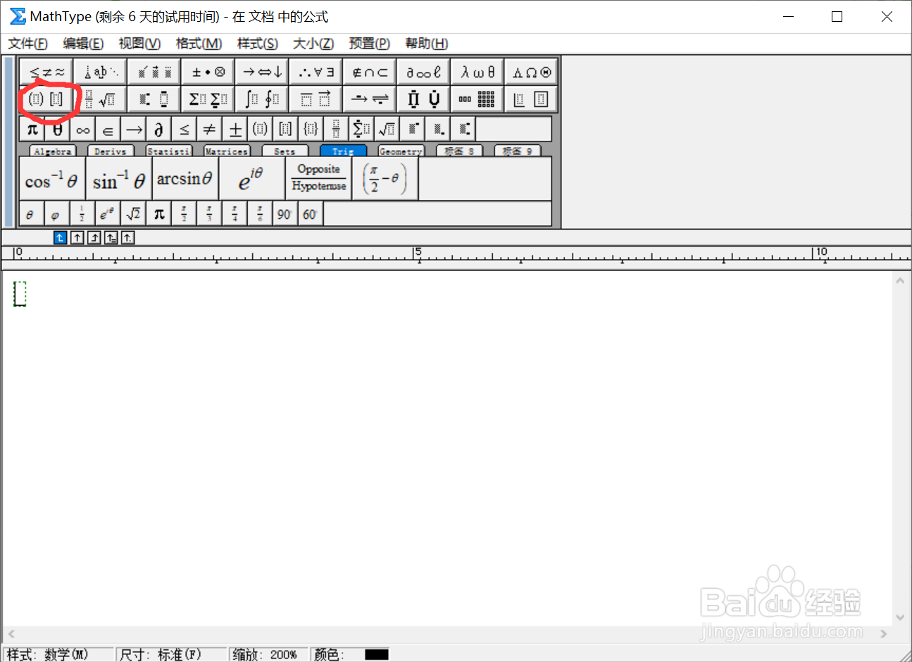Insert parentheses template from small bar
Image resolution: width=912 pixels, height=662 pixels.
pos(261,130)
